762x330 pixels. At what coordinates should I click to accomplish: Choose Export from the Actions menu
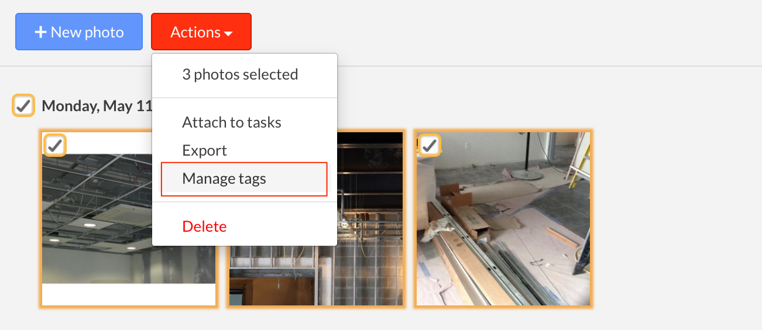(204, 150)
